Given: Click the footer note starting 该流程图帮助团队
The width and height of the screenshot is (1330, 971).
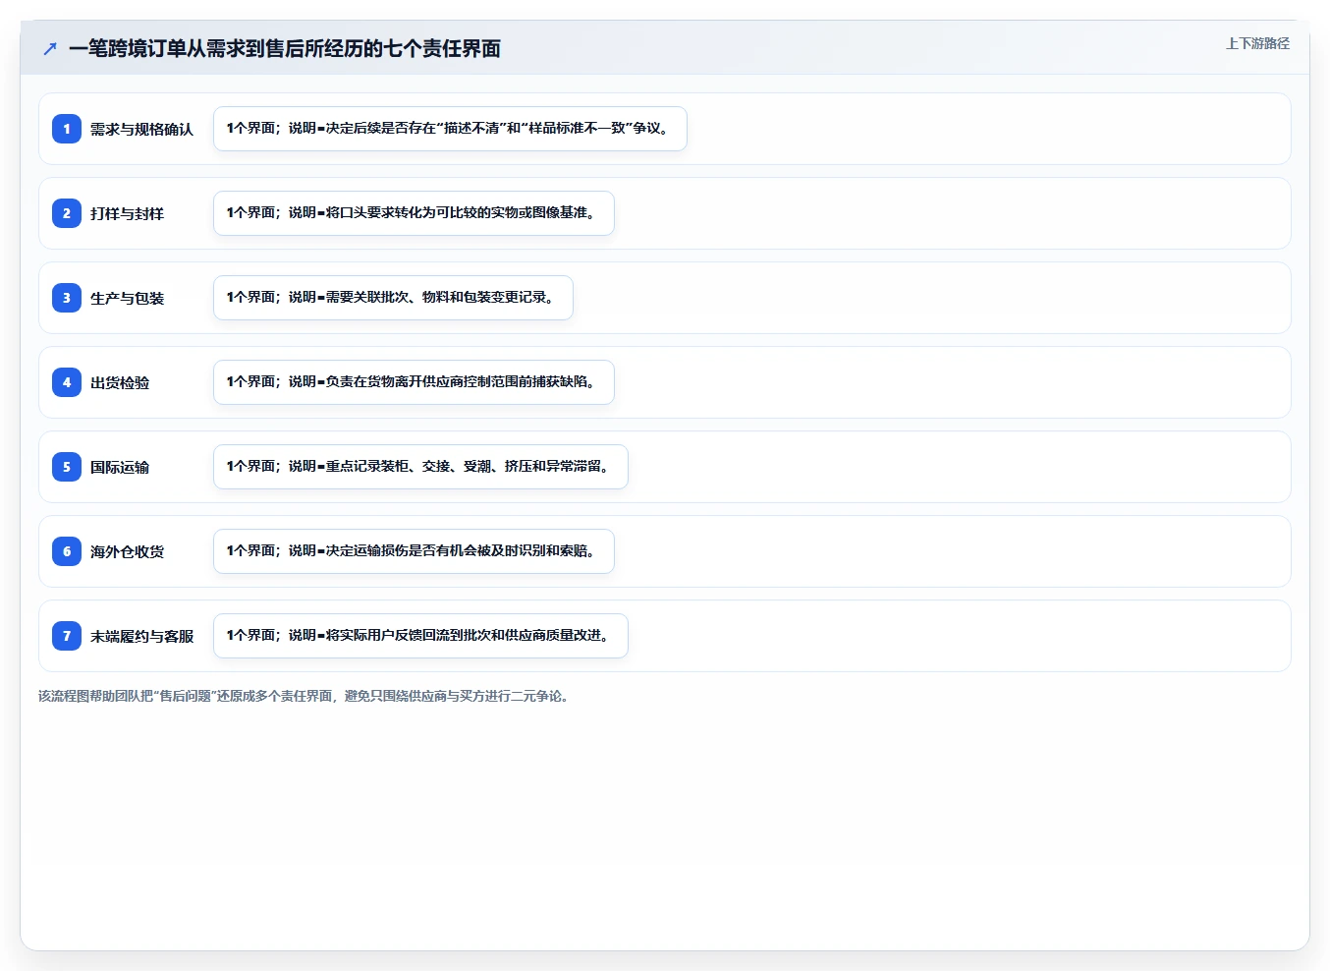Looking at the screenshot, I should coord(305,696).
